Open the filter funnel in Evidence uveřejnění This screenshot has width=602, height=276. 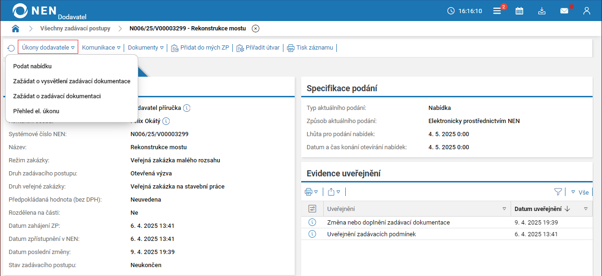point(557,192)
